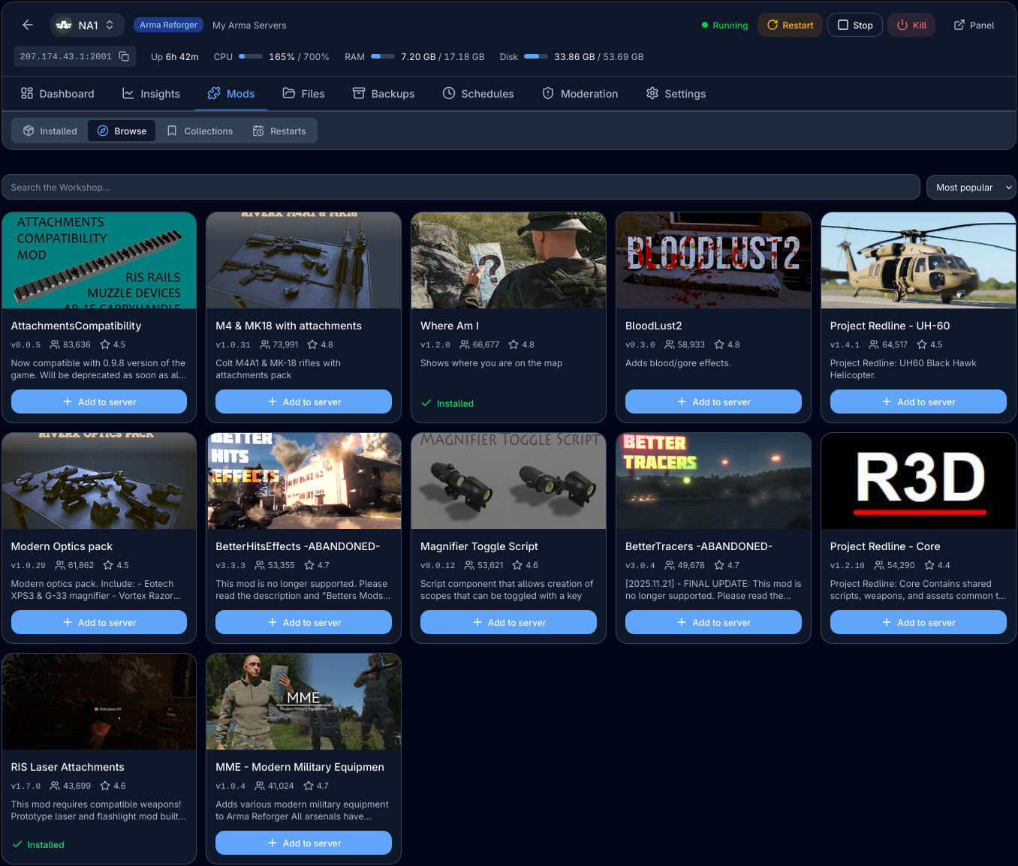The height and width of the screenshot is (866, 1018).
Task: Open the UH-60 helicopter thumbnail
Action: [918, 260]
